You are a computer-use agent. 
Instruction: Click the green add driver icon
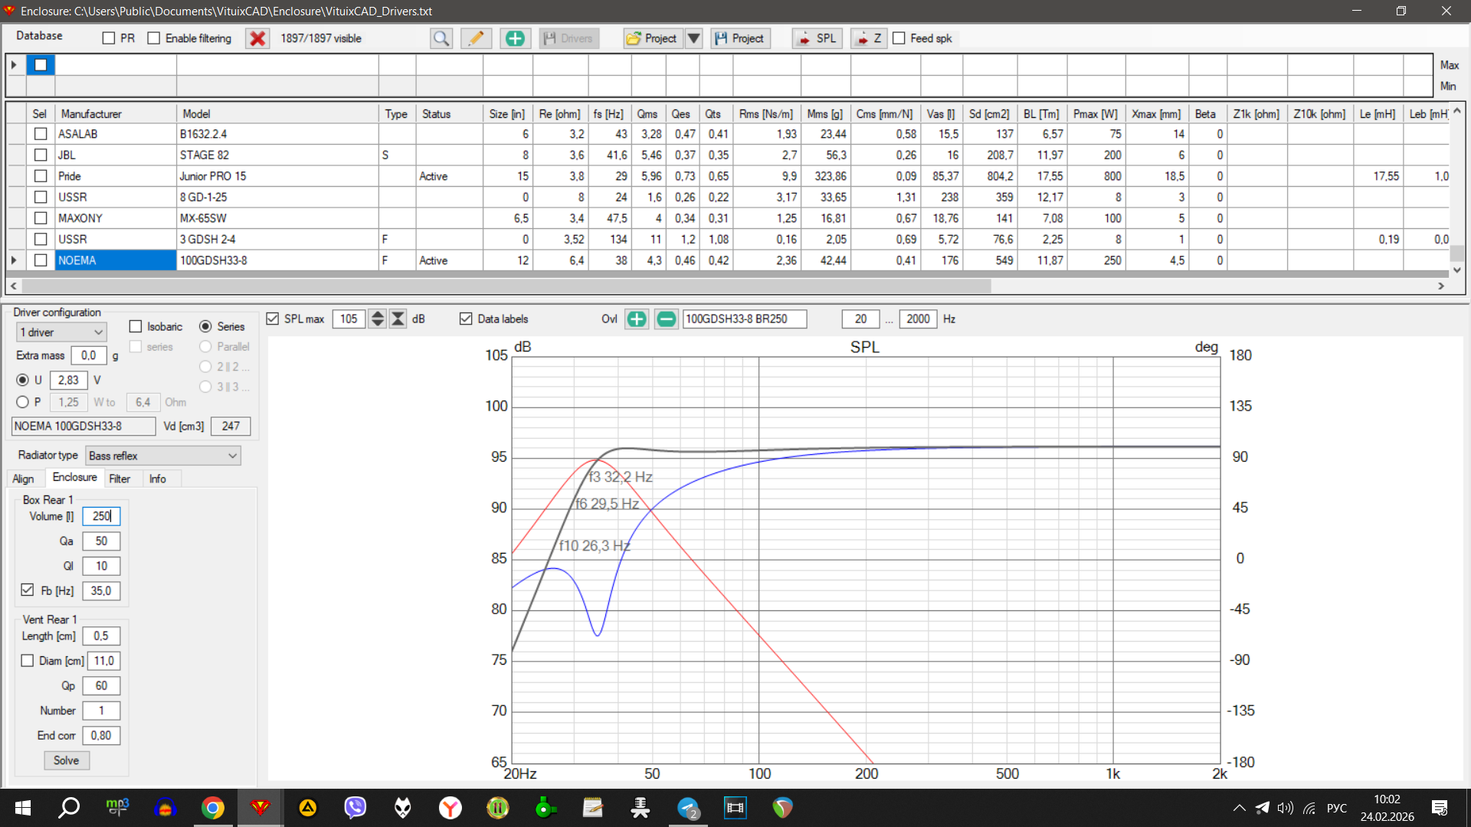pos(515,38)
